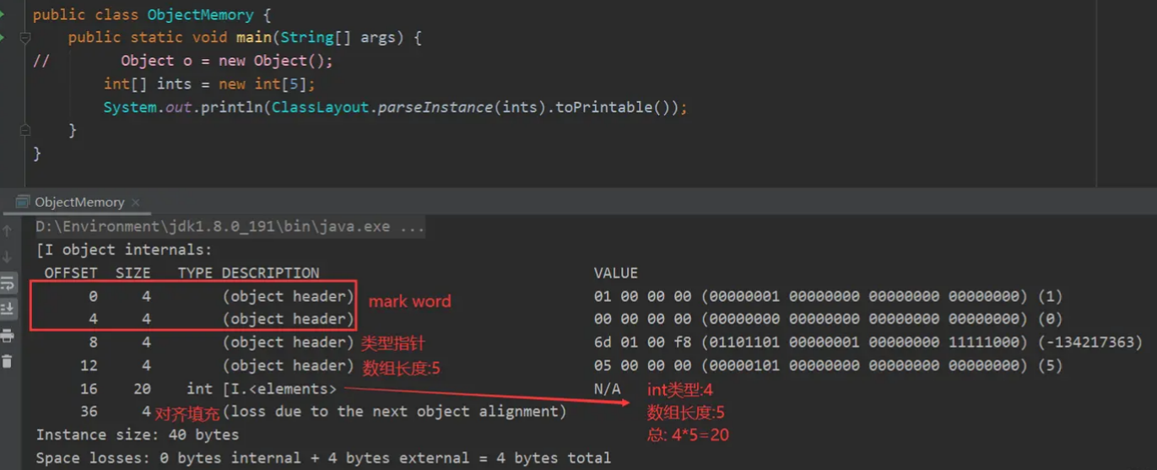This screenshot has height=470, width=1157.
Task: Run the main method via gutter arrow
Action: pyautogui.click(x=3, y=37)
